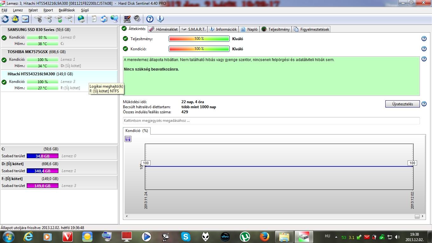The width and height of the screenshot is (432, 243).
Task: Select the Áttekintés tab
Action: (134, 28)
